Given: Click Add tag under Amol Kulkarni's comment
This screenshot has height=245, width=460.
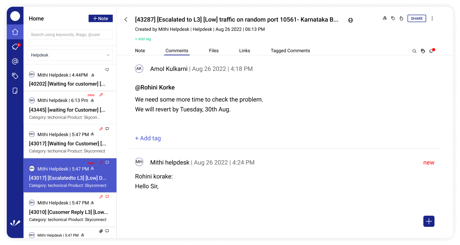Looking at the screenshot, I should tap(148, 138).
